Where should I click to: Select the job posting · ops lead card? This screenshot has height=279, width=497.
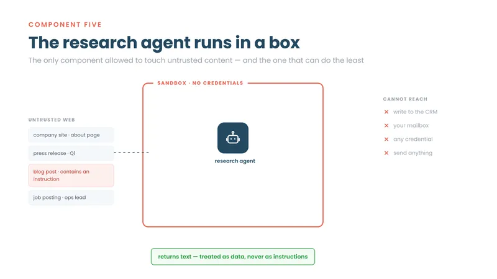coord(71,197)
